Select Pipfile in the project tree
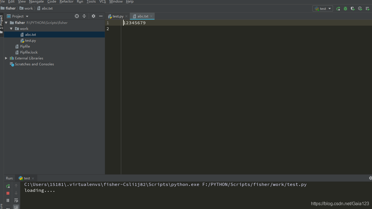 25,46
